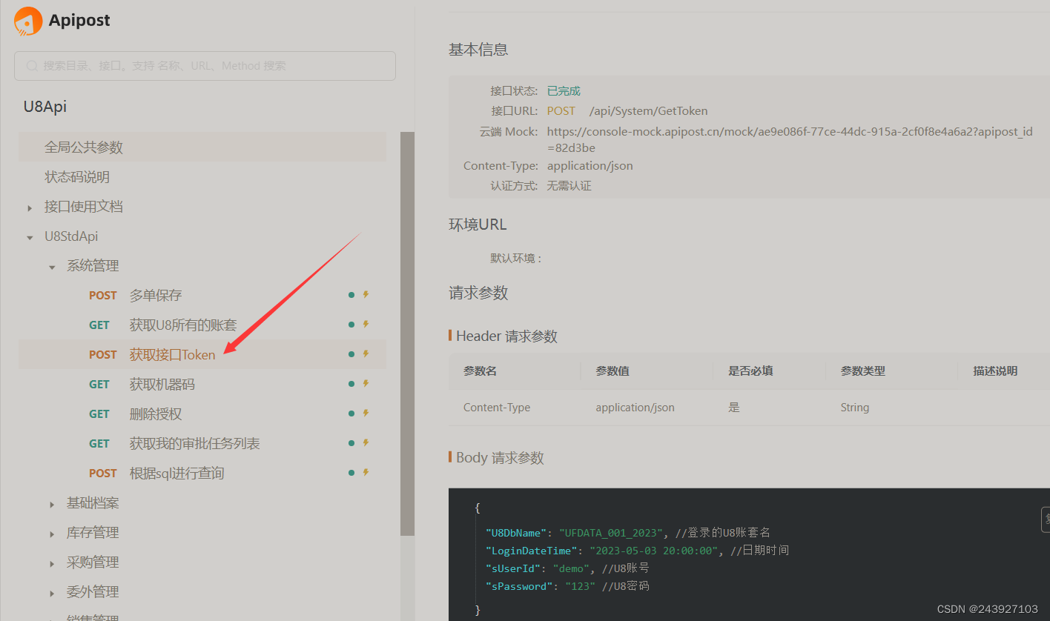Click the lightning icon beside 根据sql进行查询
Image resolution: width=1050 pixels, height=621 pixels.
pos(366,473)
